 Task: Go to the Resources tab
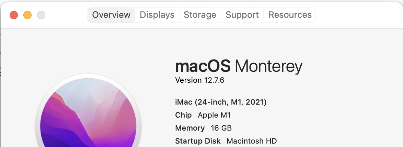290,15
